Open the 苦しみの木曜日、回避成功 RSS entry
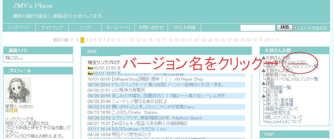334x139 pixels. (169, 96)
